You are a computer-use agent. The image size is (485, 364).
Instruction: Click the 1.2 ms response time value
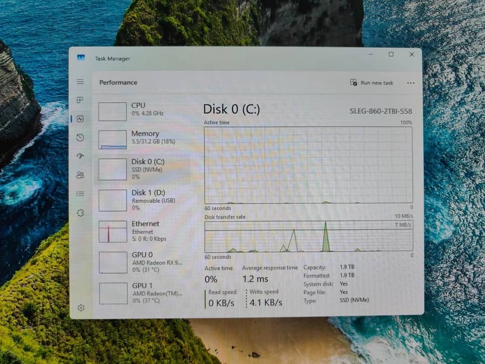coord(255,279)
